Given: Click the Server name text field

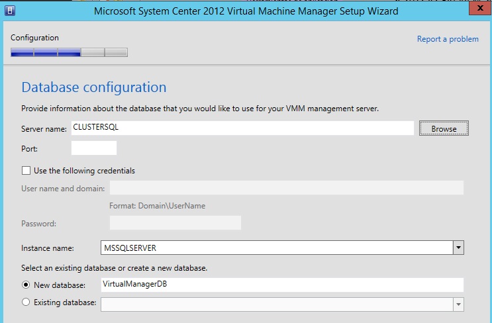Looking at the screenshot, I should click(242, 128).
